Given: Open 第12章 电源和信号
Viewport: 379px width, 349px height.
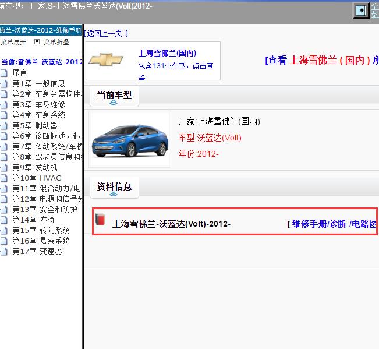Looking at the screenshot, I should pos(47,199).
